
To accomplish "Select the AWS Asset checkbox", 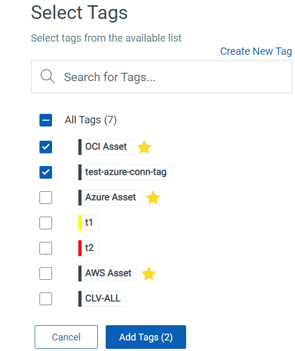I will pyautogui.click(x=46, y=274).
